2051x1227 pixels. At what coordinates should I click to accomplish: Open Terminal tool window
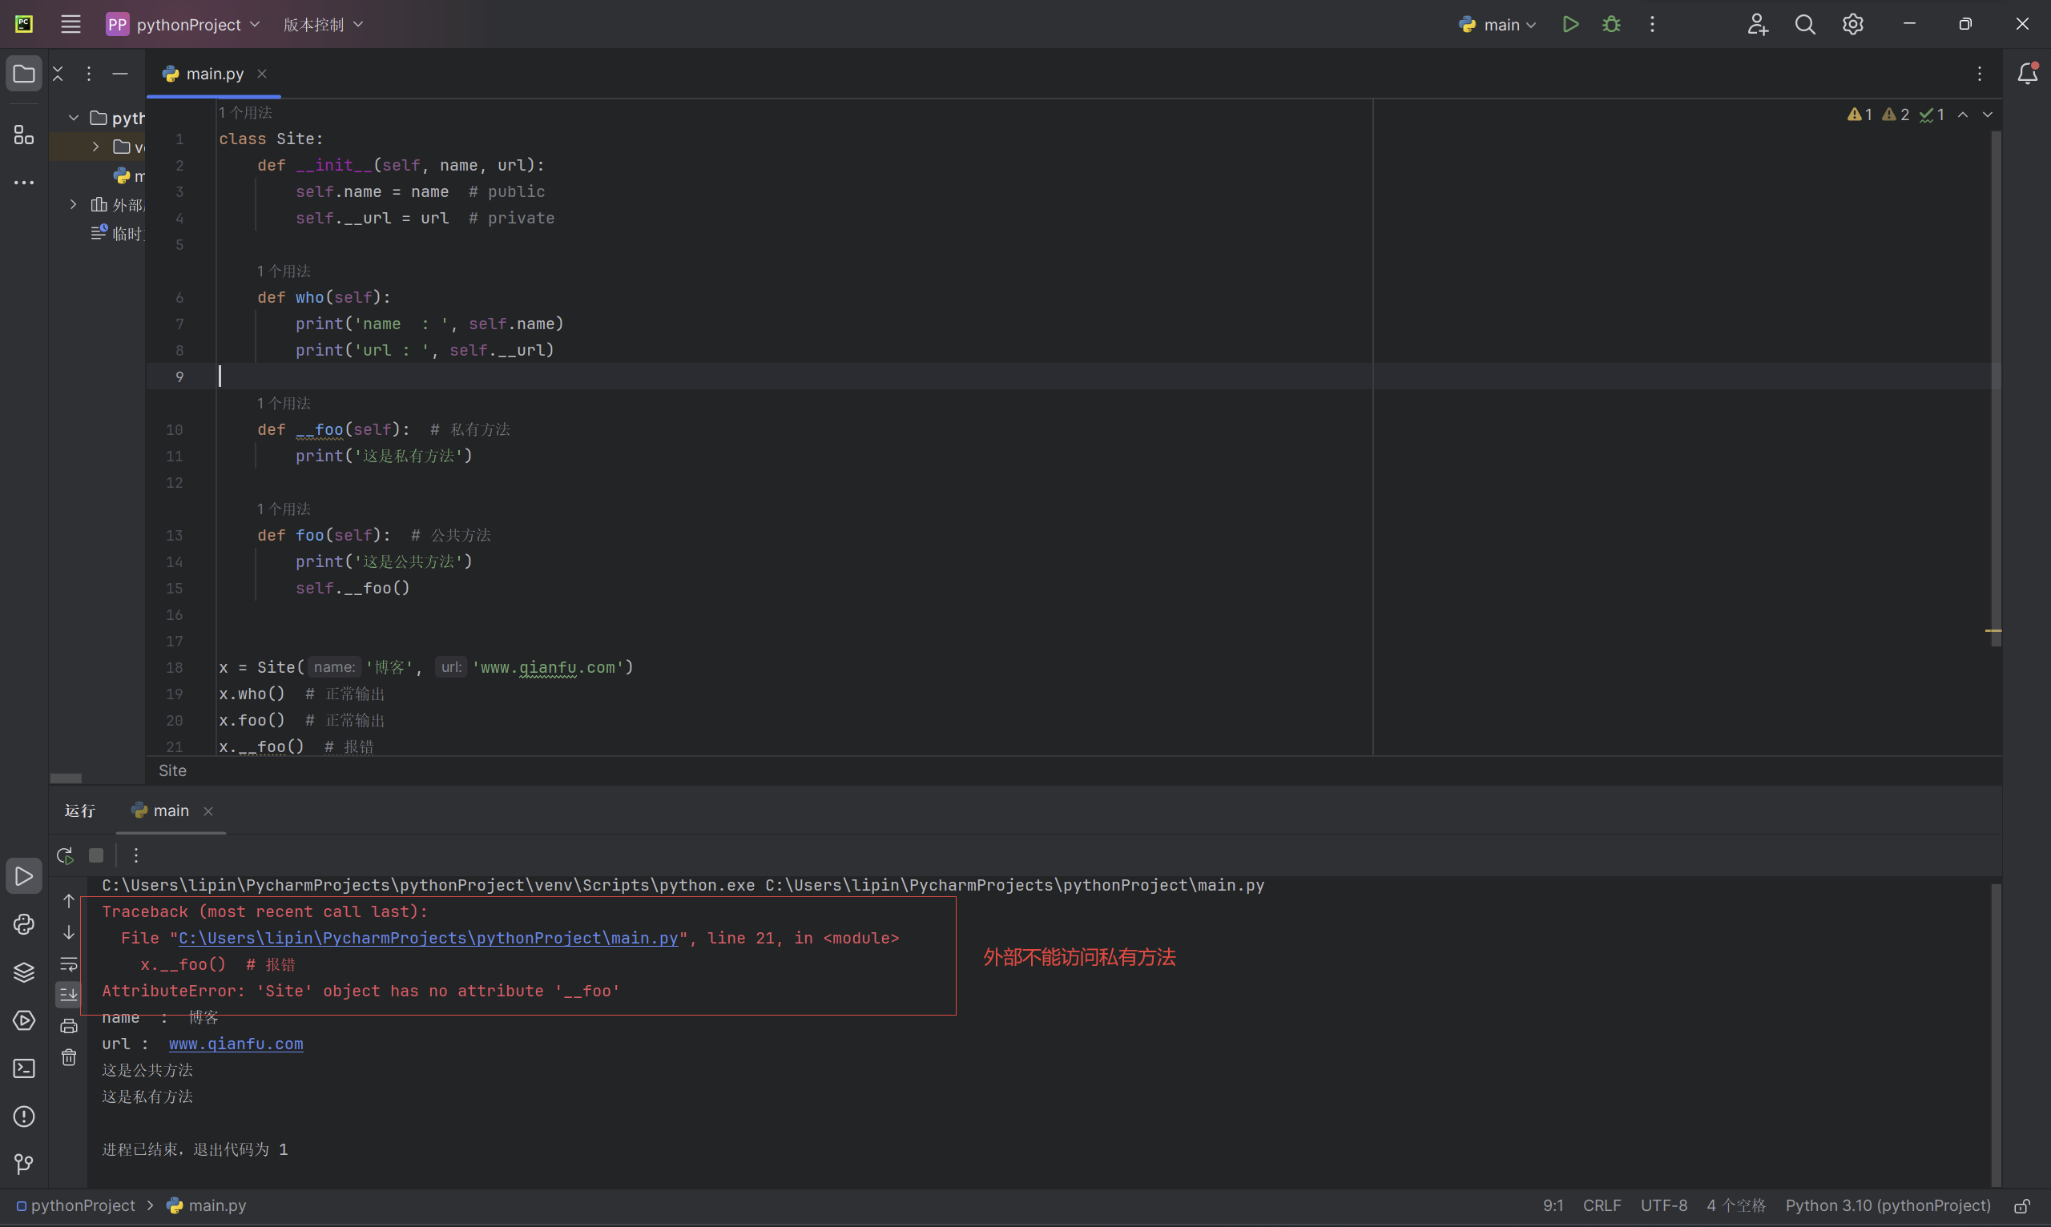coord(24,1068)
